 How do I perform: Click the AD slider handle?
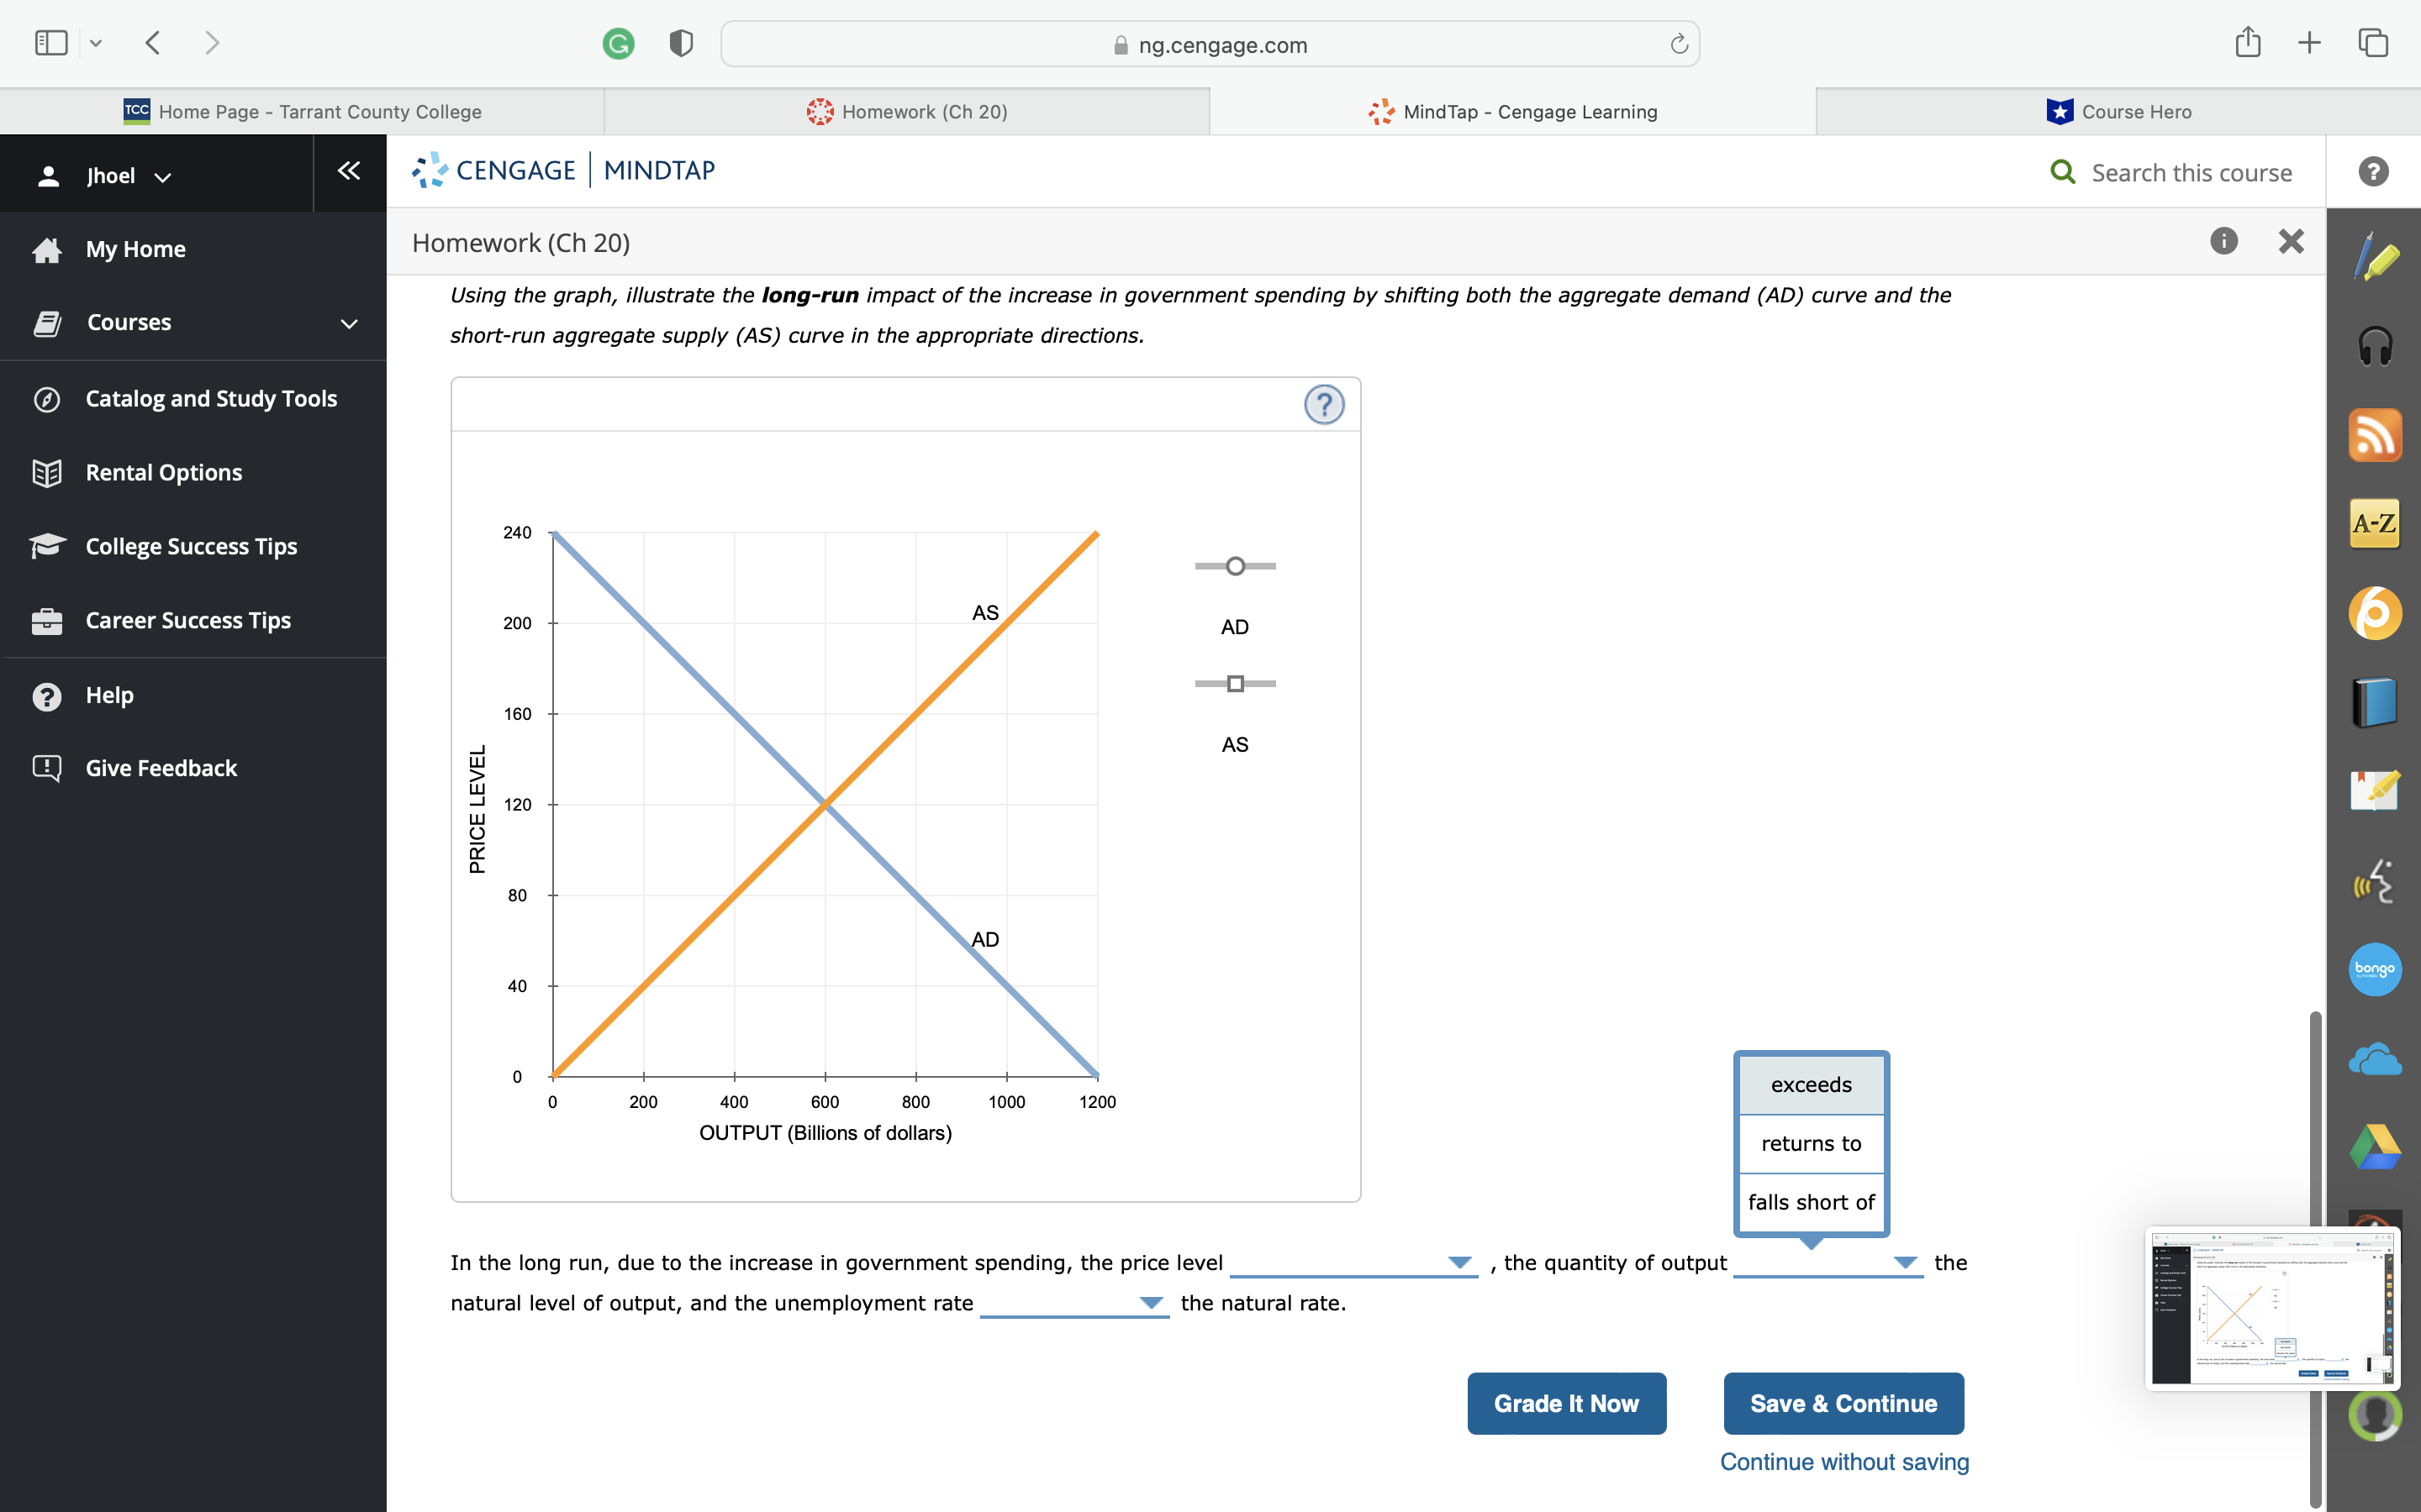point(1235,565)
